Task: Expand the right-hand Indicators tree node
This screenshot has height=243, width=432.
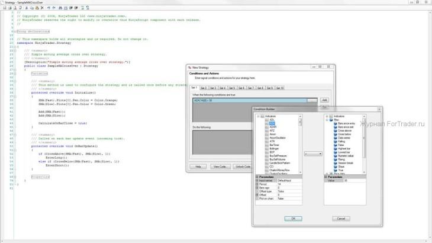Action: 327,116
